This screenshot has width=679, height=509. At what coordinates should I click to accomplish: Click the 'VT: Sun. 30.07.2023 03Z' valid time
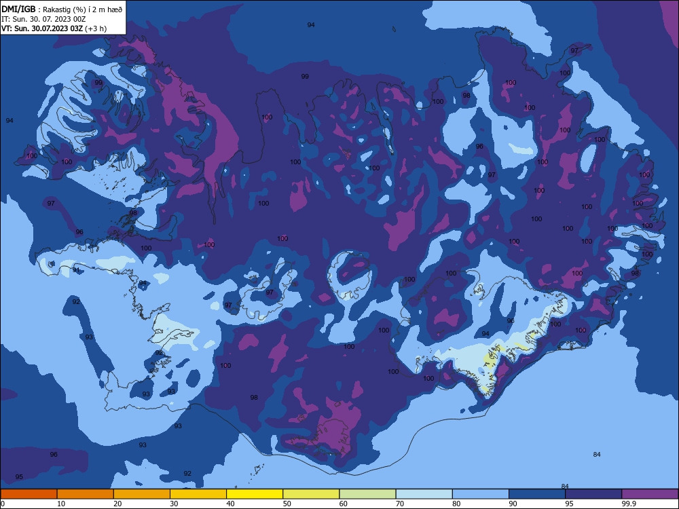(41, 29)
